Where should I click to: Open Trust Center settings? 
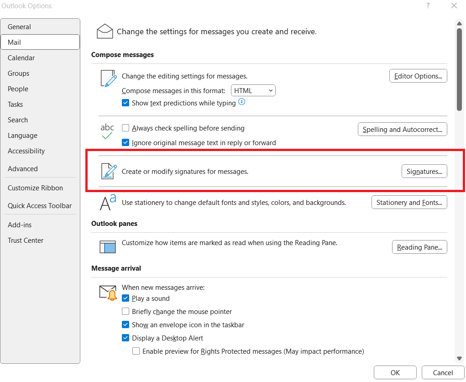(x=40, y=241)
